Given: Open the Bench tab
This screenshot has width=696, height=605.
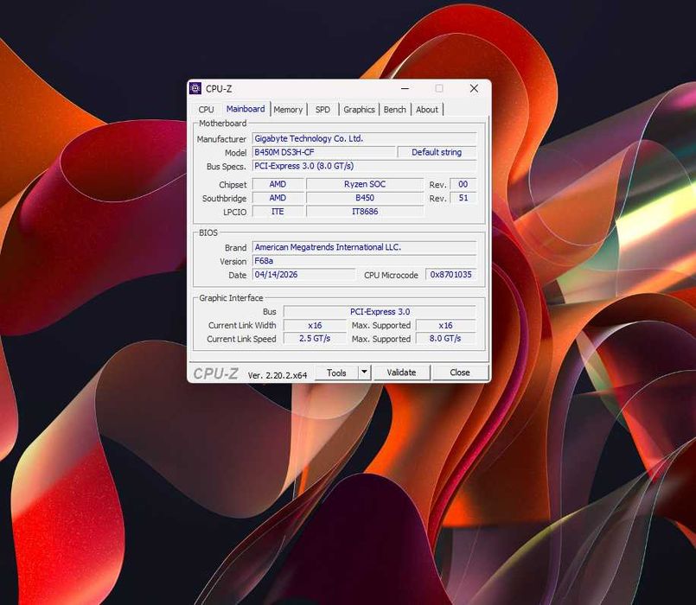Looking at the screenshot, I should click(394, 109).
